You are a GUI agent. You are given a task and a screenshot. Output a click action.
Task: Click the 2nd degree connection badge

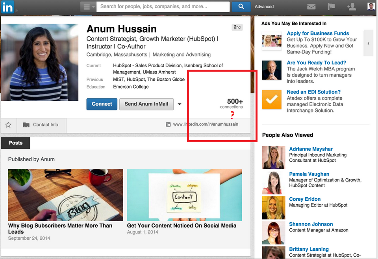click(237, 27)
